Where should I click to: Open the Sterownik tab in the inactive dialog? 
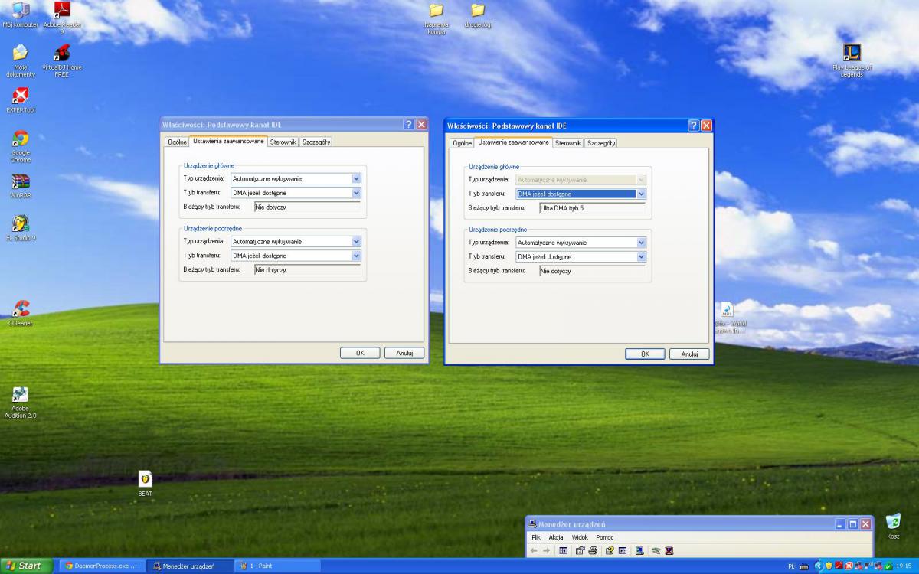283,142
